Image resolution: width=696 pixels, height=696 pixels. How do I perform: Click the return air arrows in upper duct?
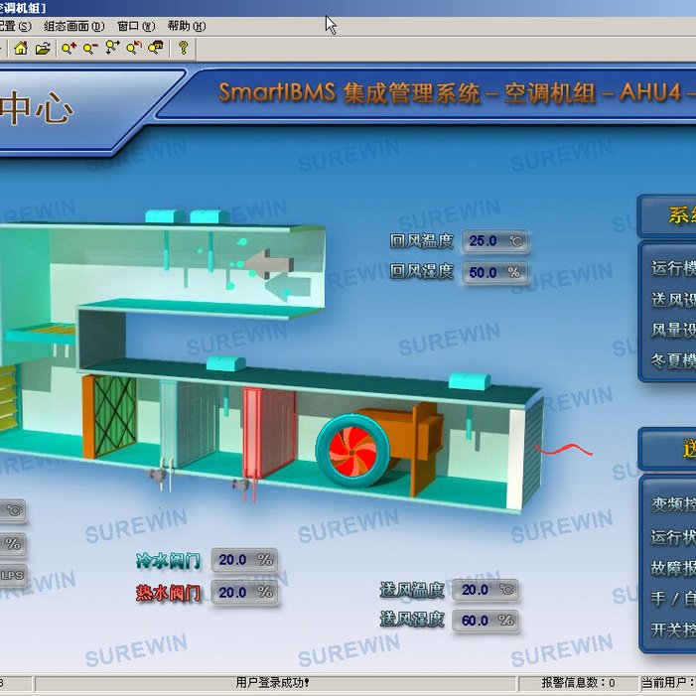coord(279,275)
